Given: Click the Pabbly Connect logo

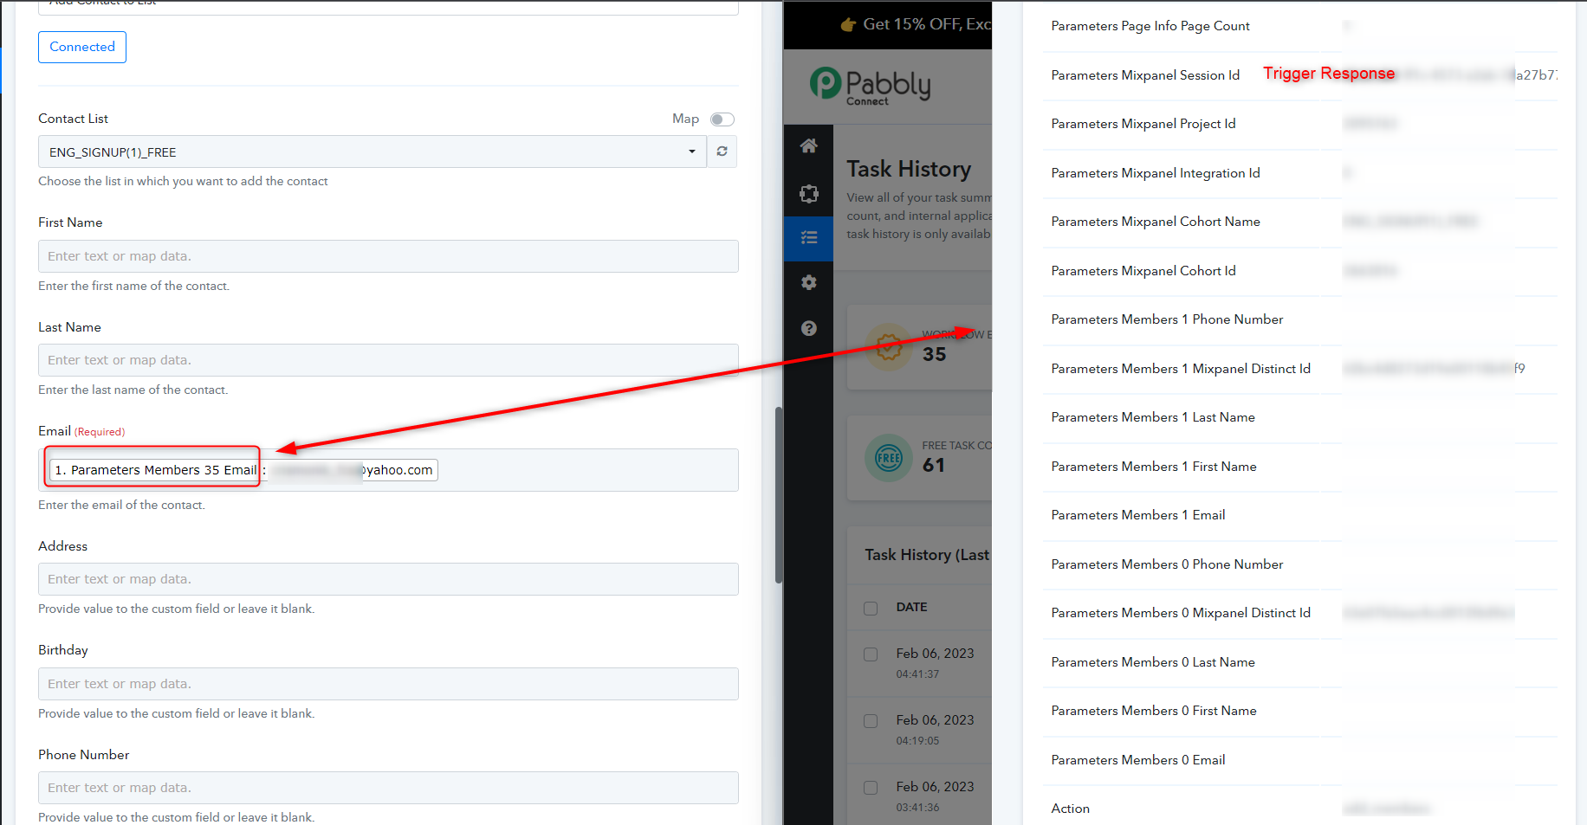Looking at the screenshot, I should [x=871, y=86].
